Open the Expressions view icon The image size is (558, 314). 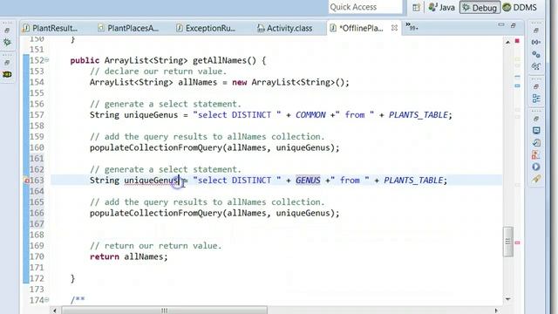pyautogui.click(x=536, y=66)
